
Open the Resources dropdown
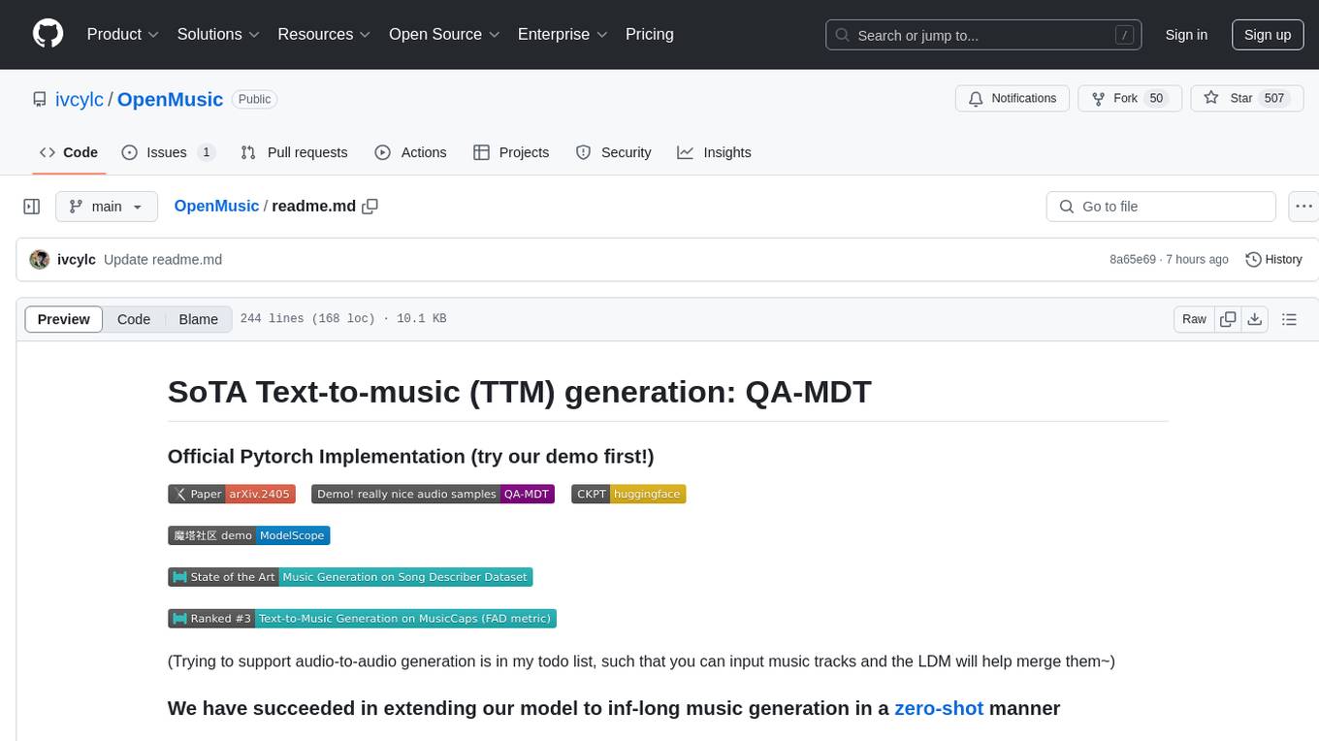click(x=324, y=34)
